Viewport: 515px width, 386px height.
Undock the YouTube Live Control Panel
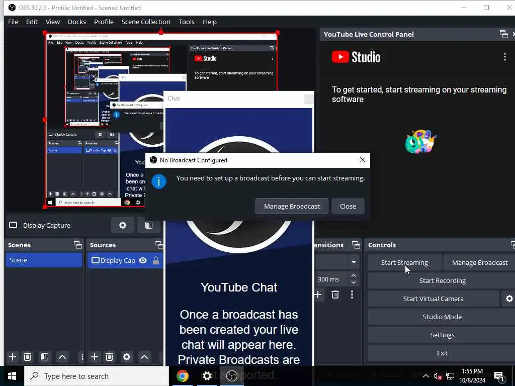pyautogui.click(x=503, y=34)
